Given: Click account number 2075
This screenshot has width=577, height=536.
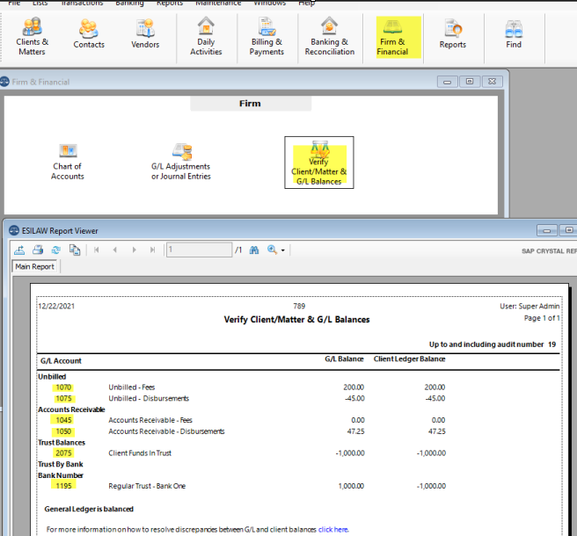Looking at the screenshot, I should (63, 453).
